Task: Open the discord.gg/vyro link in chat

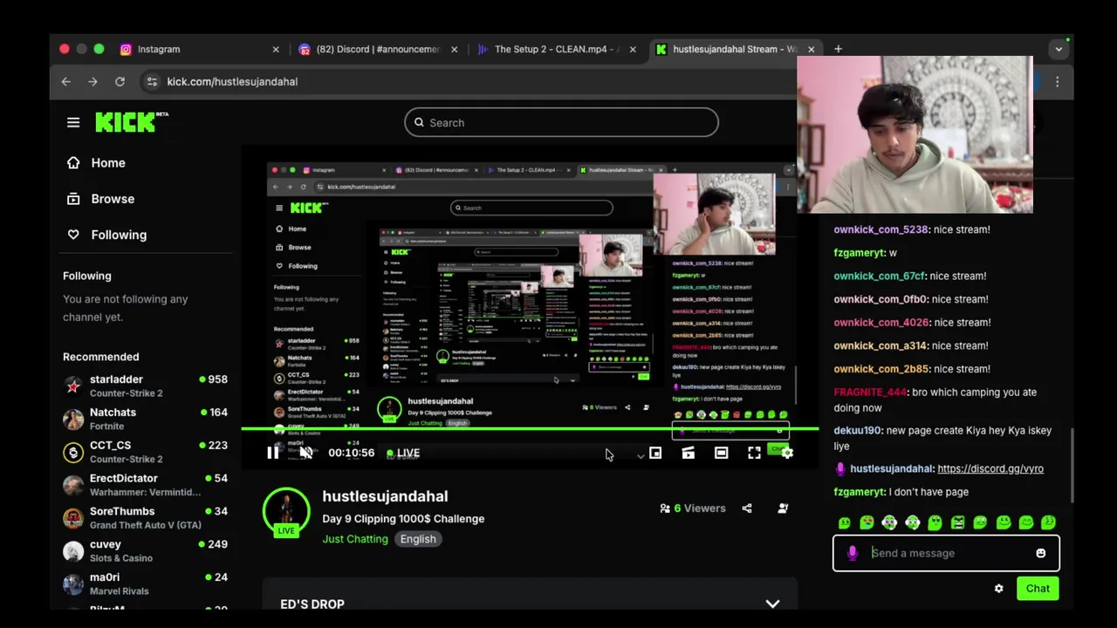Action: (x=990, y=468)
